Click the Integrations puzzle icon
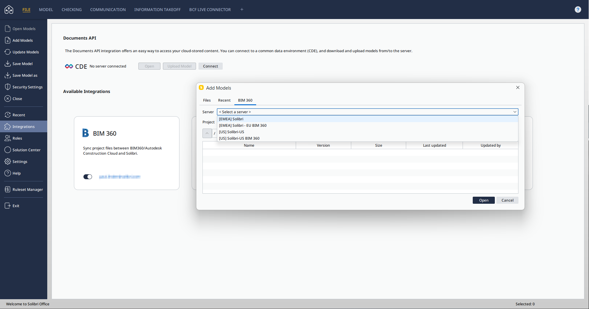Image resolution: width=589 pixels, height=309 pixels. (x=8, y=126)
